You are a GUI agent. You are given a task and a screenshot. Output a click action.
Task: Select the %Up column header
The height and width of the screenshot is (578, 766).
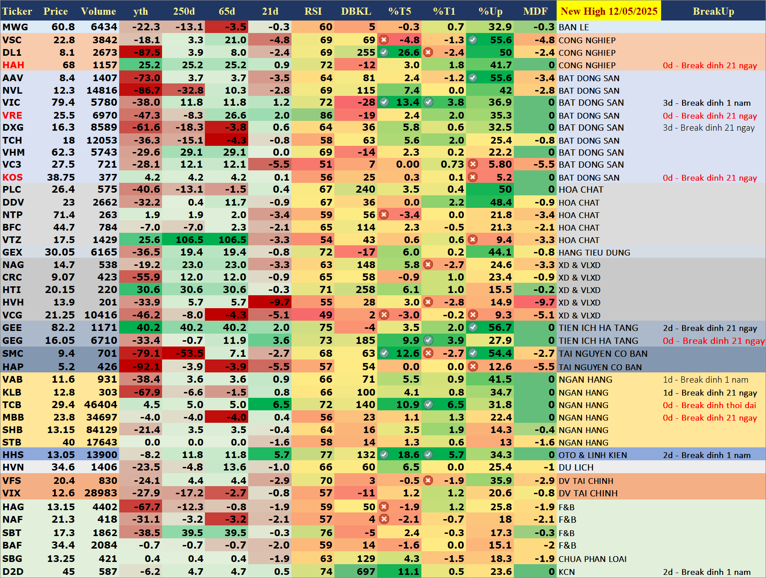(490, 11)
